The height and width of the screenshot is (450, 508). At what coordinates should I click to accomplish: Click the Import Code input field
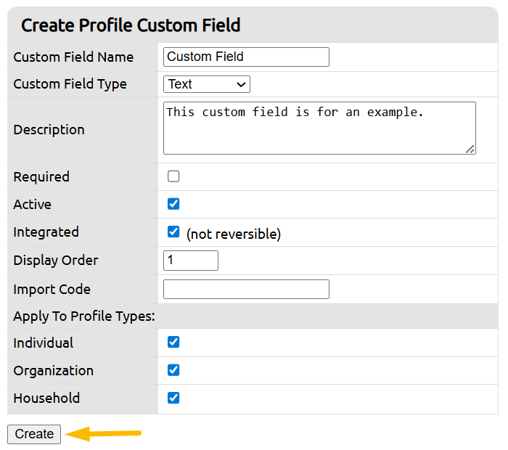246,290
